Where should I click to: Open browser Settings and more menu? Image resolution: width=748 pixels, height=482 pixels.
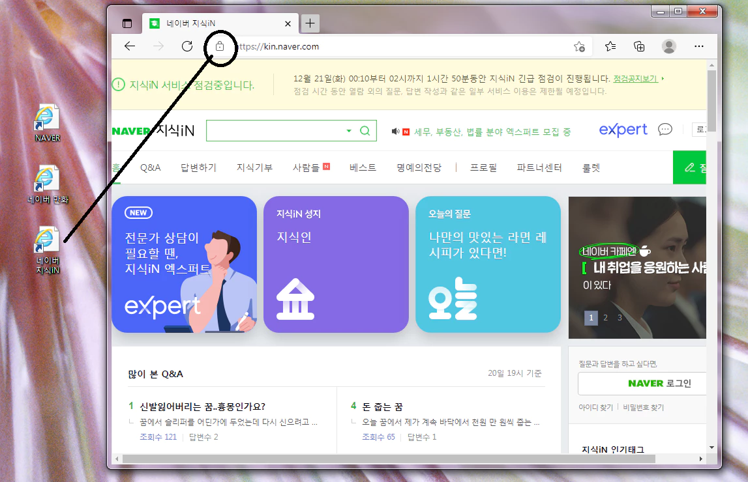pyautogui.click(x=699, y=46)
